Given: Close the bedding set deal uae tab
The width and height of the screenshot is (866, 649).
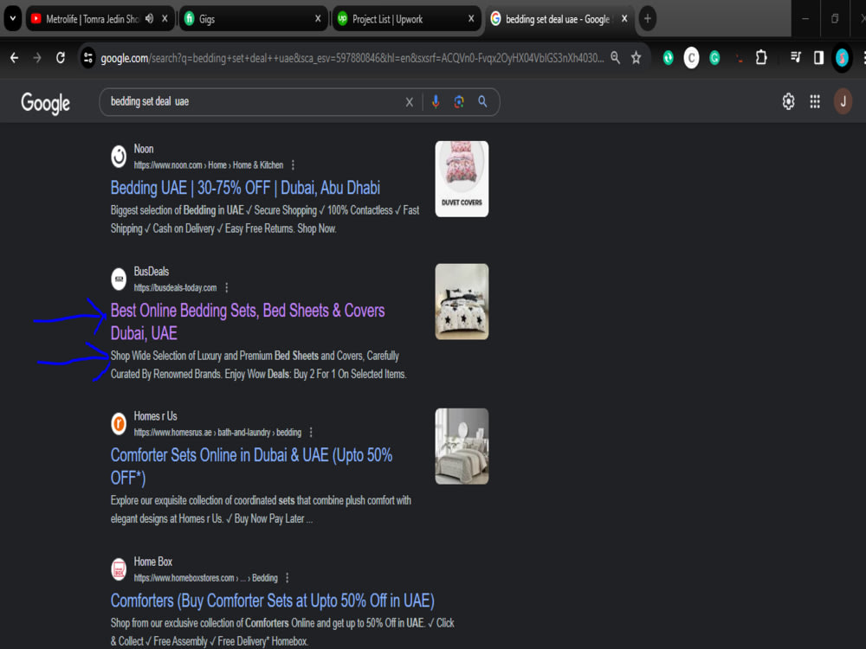Looking at the screenshot, I should [624, 19].
